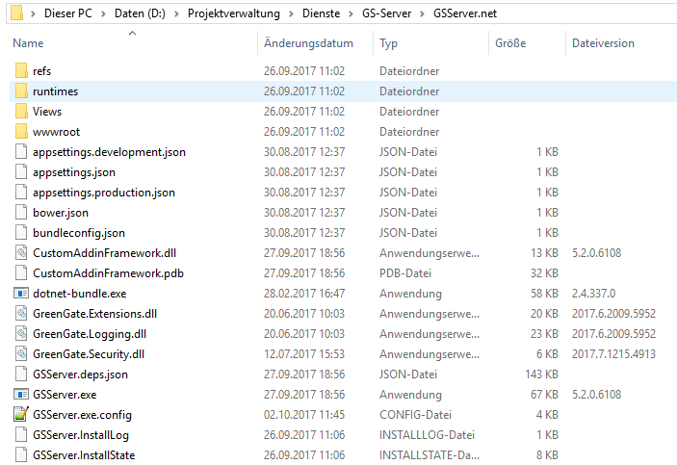
Task: Click file version 2017.7.1215.4913
Action: tap(613, 354)
